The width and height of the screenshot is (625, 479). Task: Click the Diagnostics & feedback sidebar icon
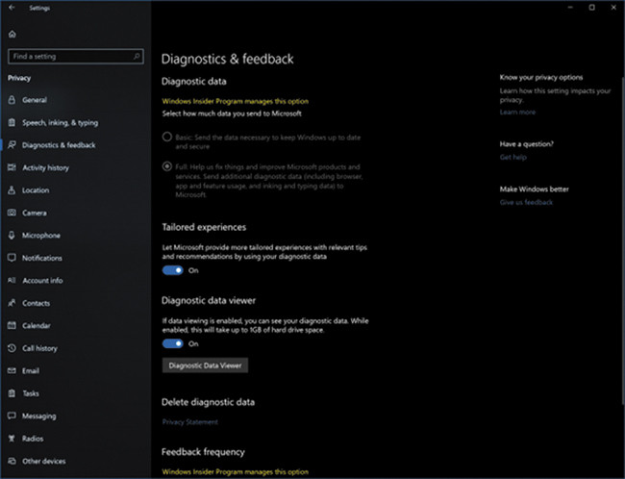pos(12,145)
